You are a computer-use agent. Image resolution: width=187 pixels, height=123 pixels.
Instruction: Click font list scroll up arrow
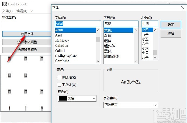click(98, 30)
